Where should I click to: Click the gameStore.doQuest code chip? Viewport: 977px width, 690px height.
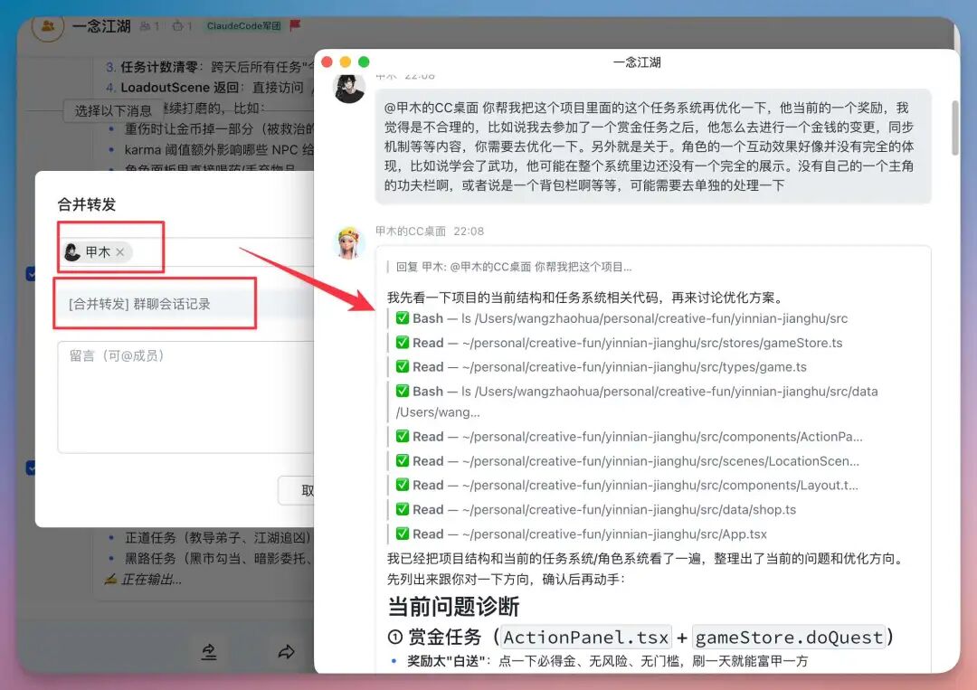789,637
